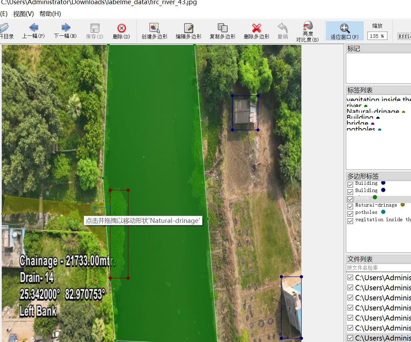Select the edit polygon (编辑多边形) tool
The image size is (411, 342).
[188, 31]
